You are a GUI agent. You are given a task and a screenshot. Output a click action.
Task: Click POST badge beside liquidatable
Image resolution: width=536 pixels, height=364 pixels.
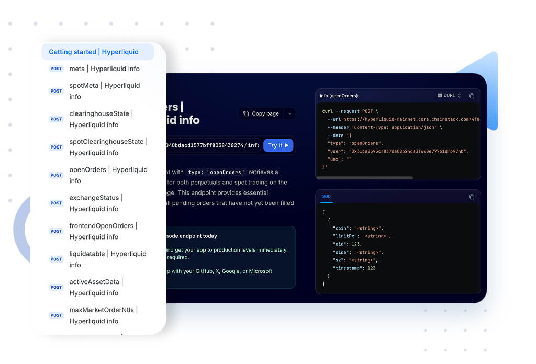tap(56, 259)
